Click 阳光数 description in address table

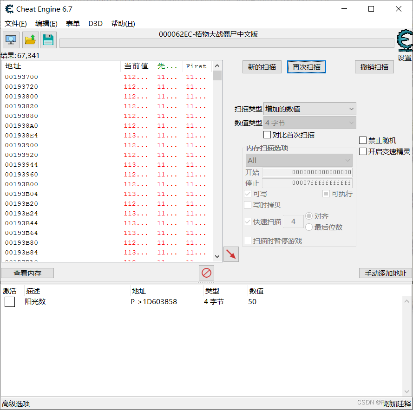pos(35,301)
